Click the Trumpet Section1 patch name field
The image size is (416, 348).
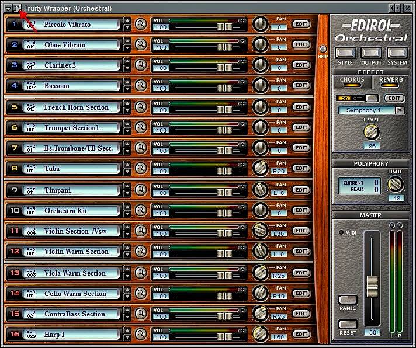[x=71, y=127]
